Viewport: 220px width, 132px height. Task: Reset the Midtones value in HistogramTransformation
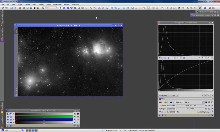(x=178, y=112)
